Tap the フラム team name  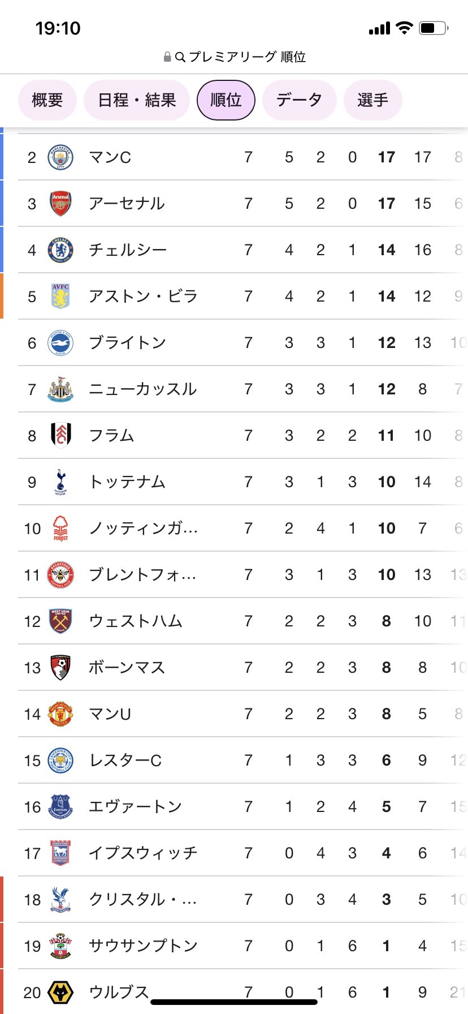click(112, 436)
